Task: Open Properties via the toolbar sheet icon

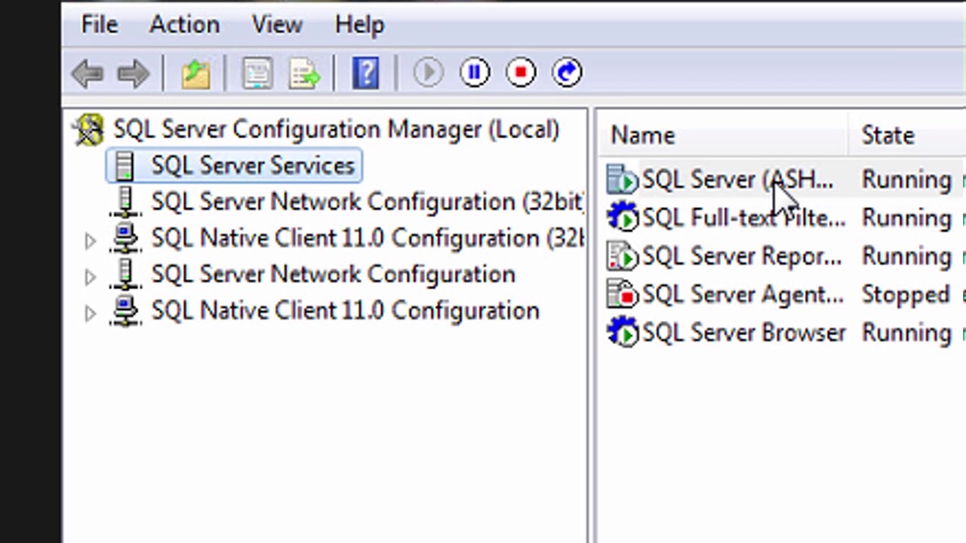Action: click(x=257, y=73)
